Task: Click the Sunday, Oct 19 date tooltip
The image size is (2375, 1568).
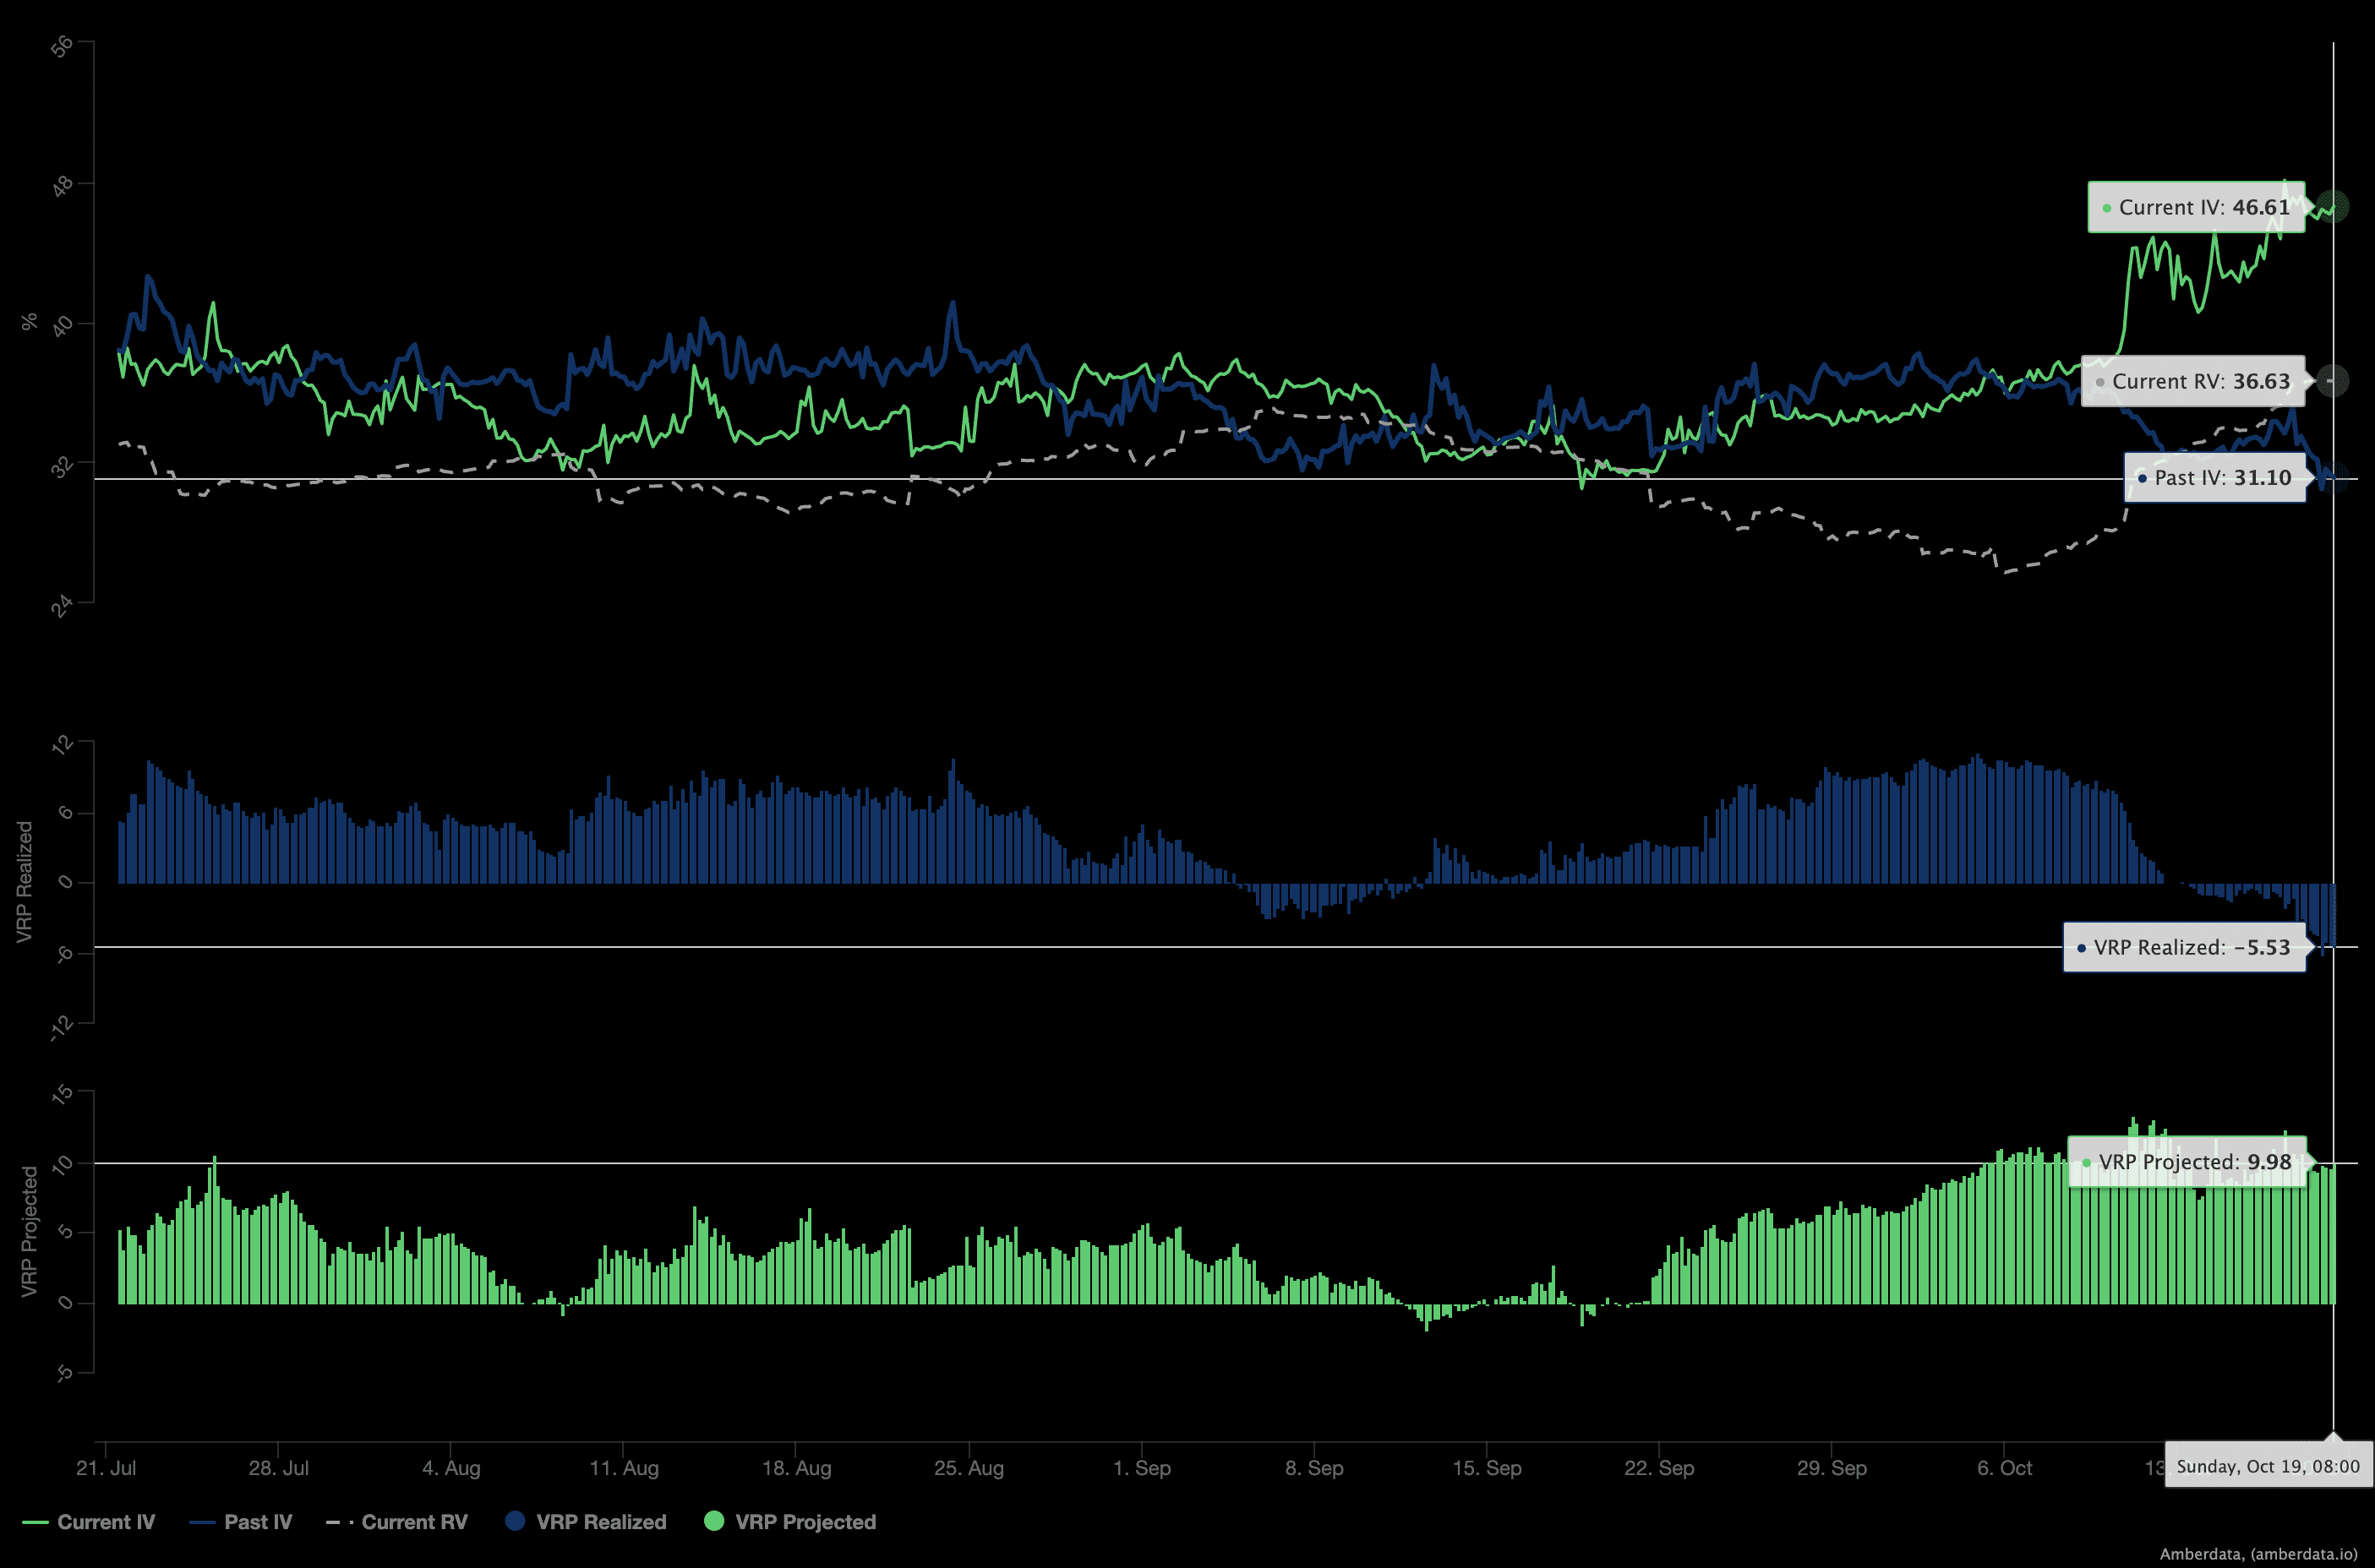Action: click(2268, 1466)
